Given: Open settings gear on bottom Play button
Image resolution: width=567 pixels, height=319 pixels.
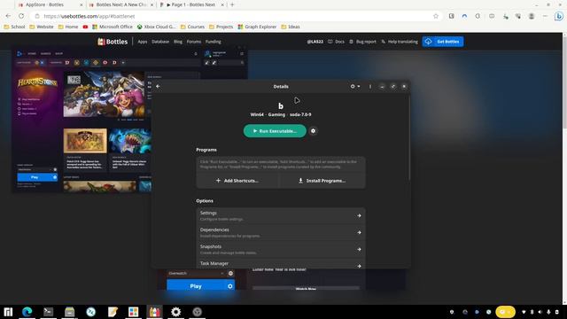Looking at the screenshot, I should click(x=230, y=286).
